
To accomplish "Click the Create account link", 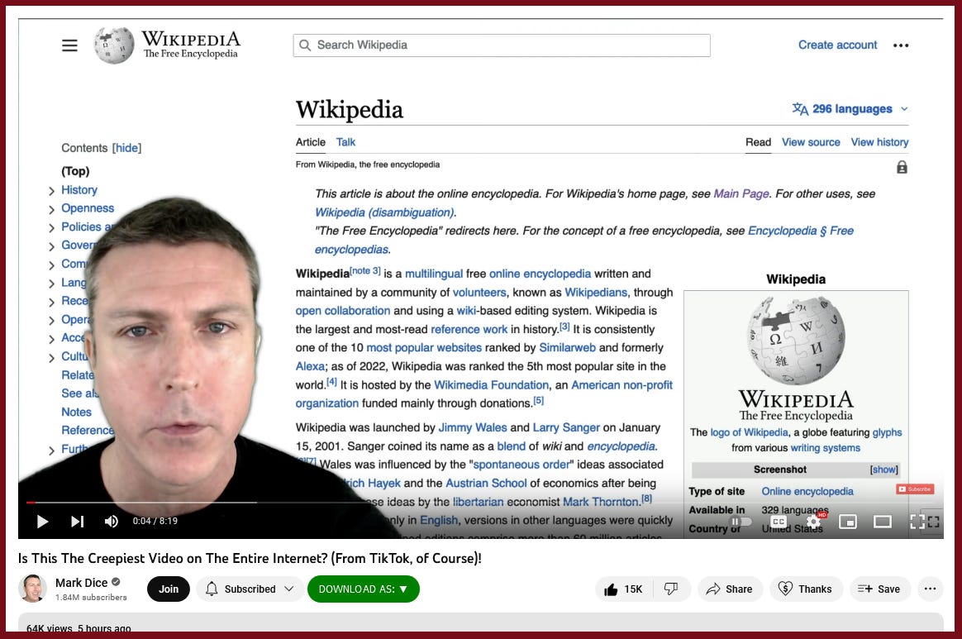I will click(837, 45).
